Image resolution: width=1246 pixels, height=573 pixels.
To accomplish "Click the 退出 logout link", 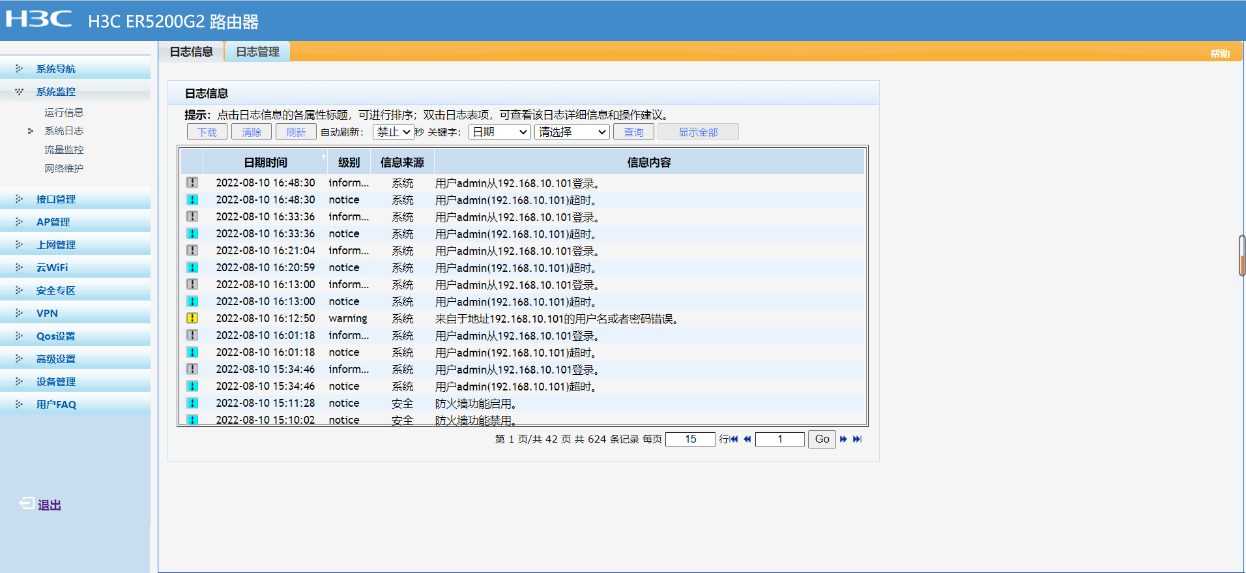I will 50,505.
